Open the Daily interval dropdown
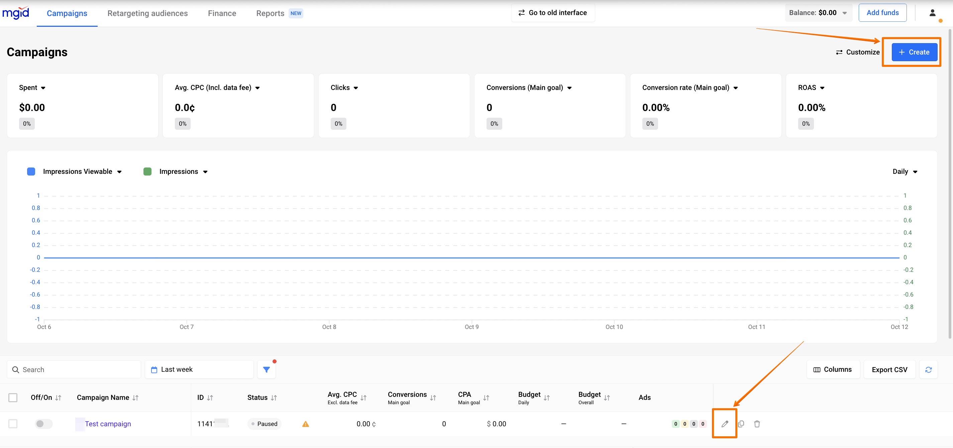The image size is (953, 448). 905,172
